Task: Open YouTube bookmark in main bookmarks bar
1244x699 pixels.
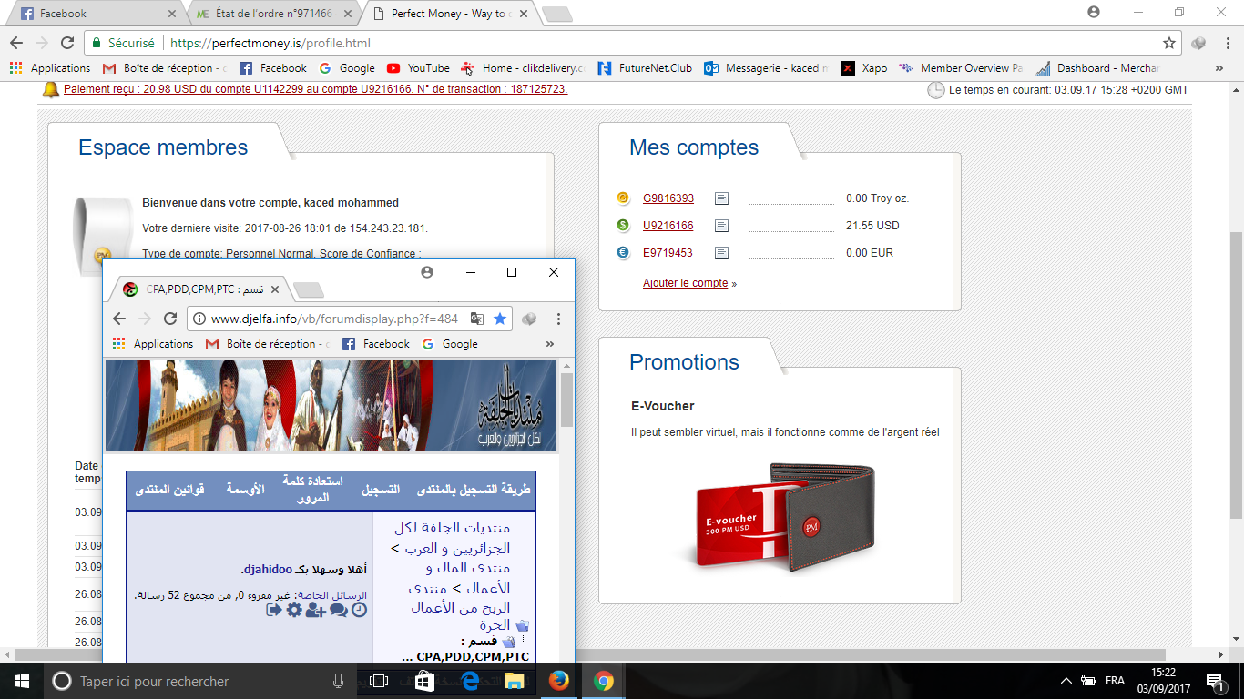Action: click(418, 68)
